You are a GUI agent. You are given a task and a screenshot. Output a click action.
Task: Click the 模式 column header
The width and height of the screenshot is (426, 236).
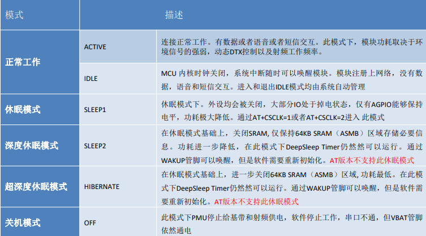tap(40, 15)
